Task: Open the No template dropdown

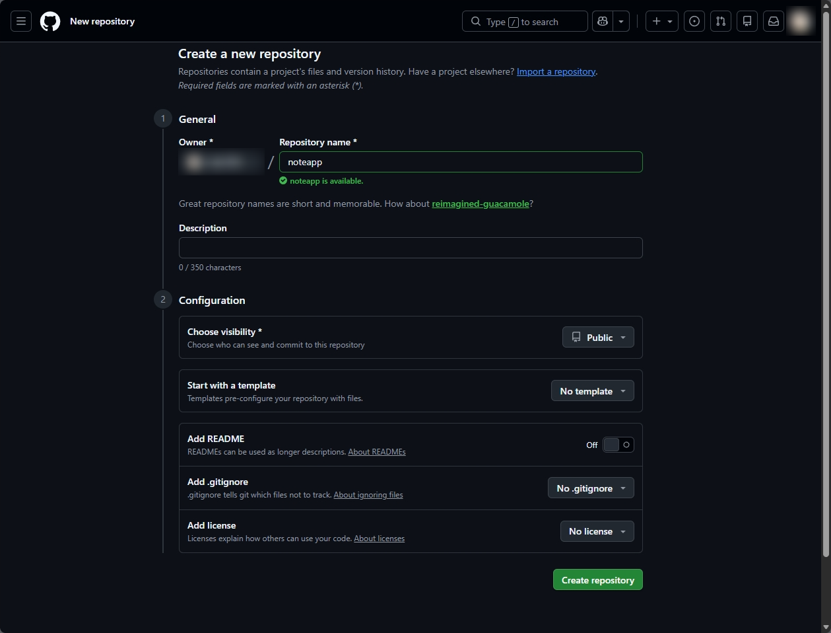Action: (x=592, y=391)
